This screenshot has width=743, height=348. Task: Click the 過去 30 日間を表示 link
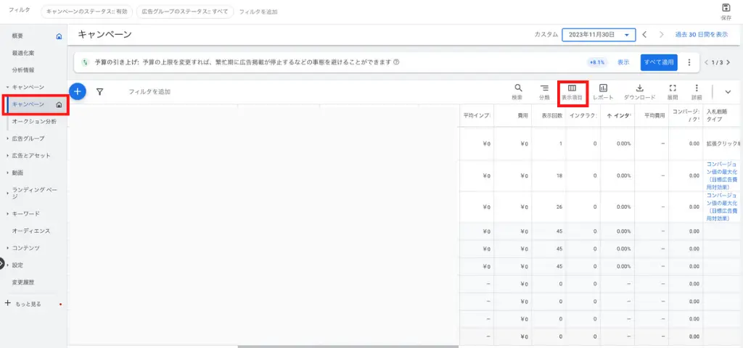tap(701, 34)
